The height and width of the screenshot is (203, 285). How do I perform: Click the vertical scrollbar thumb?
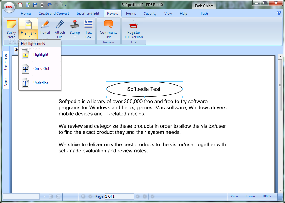[280, 85]
